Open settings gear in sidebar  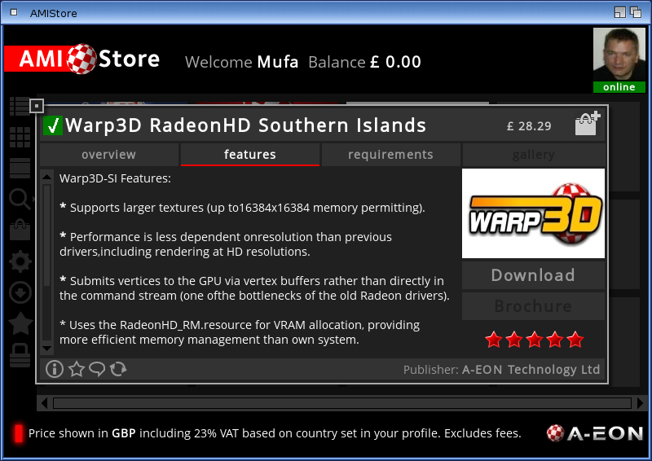click(x=20, y=261)
